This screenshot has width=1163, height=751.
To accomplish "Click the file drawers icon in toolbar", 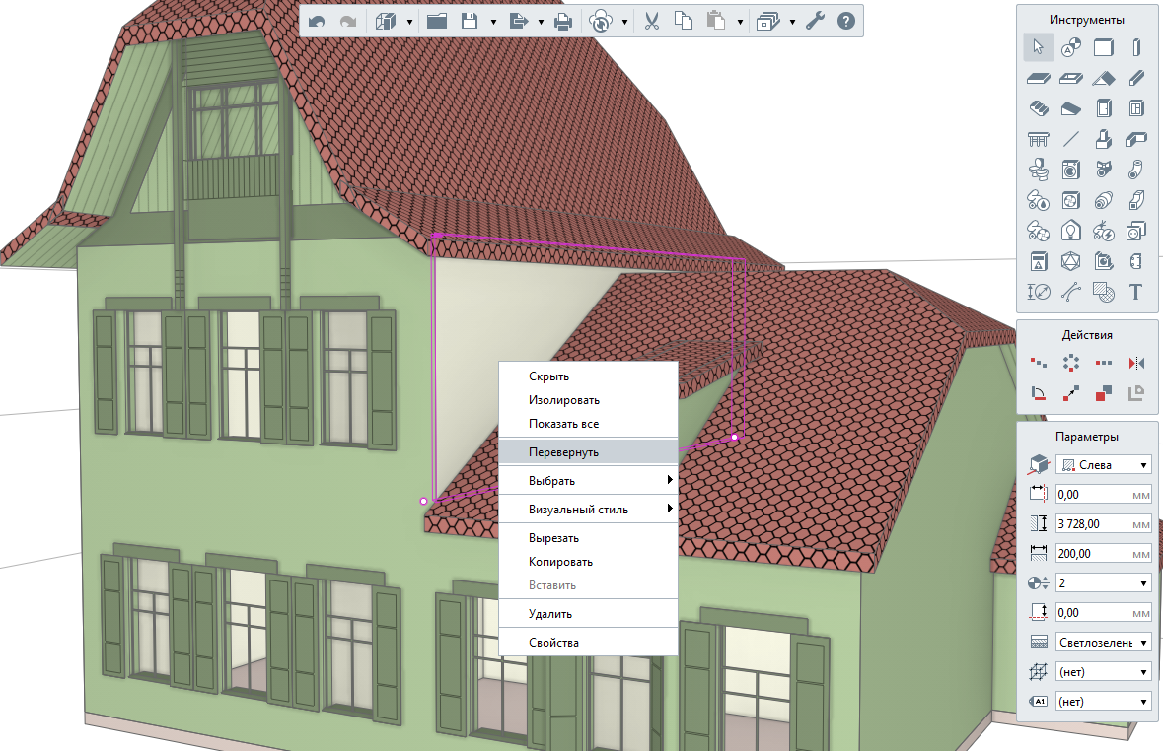I will point(766,21).
